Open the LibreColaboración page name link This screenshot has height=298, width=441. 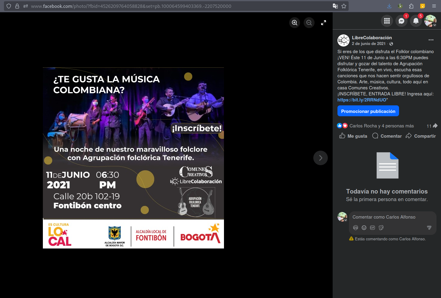(372, 38)
